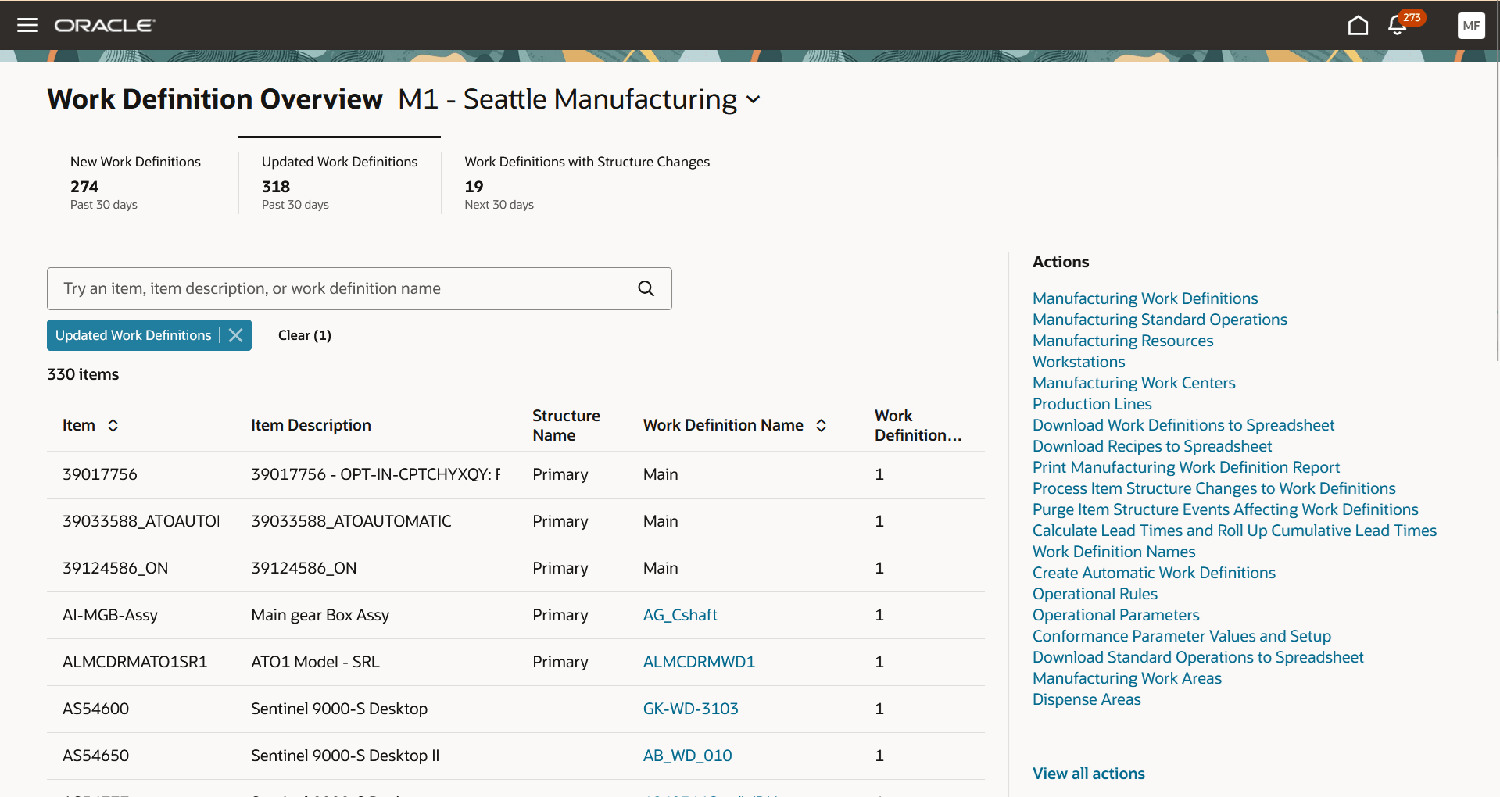The image size is (1500, 797).
Task: Select the AI-MGB-Assy item cell
Action: coord(110,615)
